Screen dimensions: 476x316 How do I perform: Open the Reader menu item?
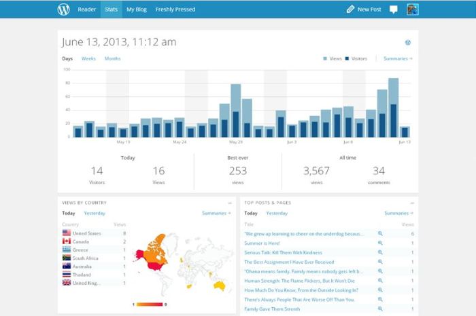(86, 9)
